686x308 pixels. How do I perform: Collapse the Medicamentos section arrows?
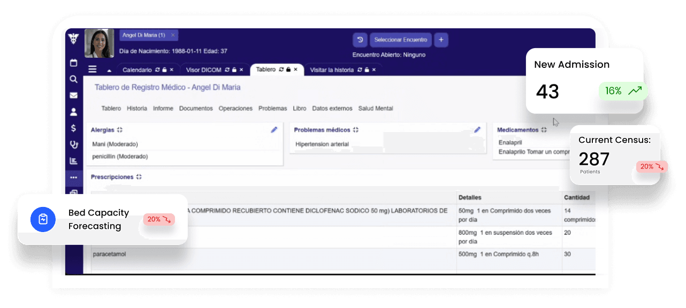544,129
